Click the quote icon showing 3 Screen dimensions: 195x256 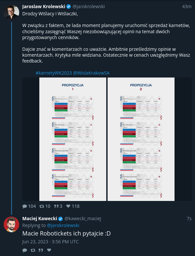[x=56, y=206]
